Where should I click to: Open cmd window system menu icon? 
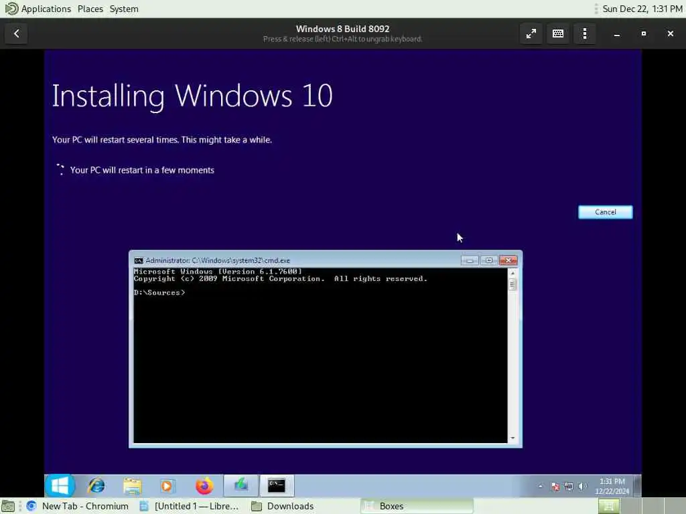(139, 260)
